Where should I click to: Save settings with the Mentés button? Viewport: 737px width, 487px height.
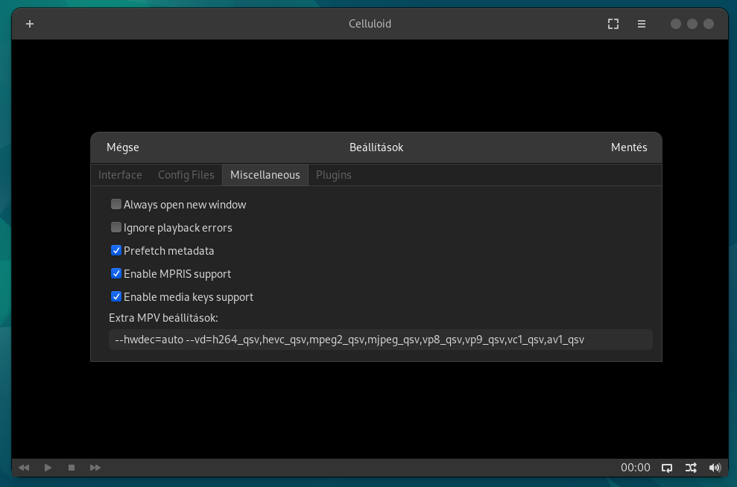[x=629, y=147]
